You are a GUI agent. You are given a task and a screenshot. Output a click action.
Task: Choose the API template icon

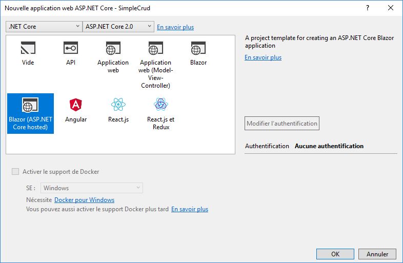(71, 48)
